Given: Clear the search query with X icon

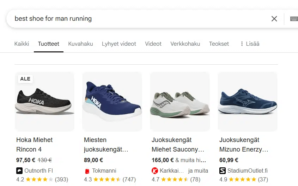Looking at the screenshot, I should (274, 19).
